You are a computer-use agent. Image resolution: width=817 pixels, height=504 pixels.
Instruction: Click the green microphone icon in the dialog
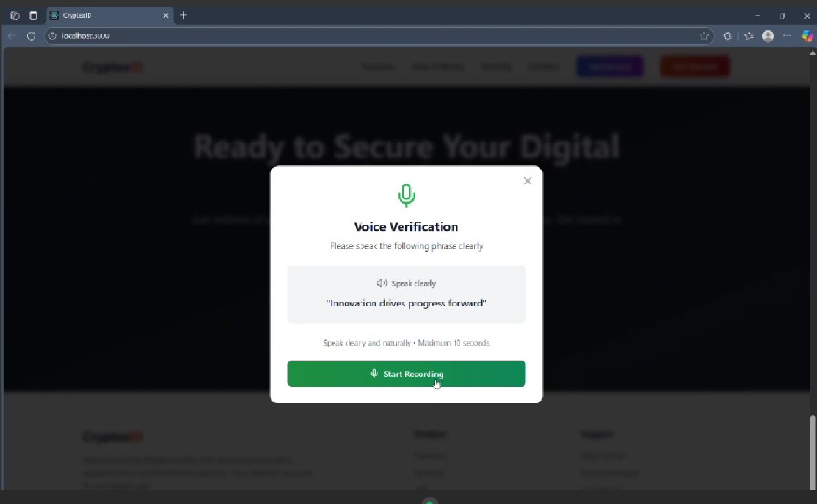(x=406, y=196)
